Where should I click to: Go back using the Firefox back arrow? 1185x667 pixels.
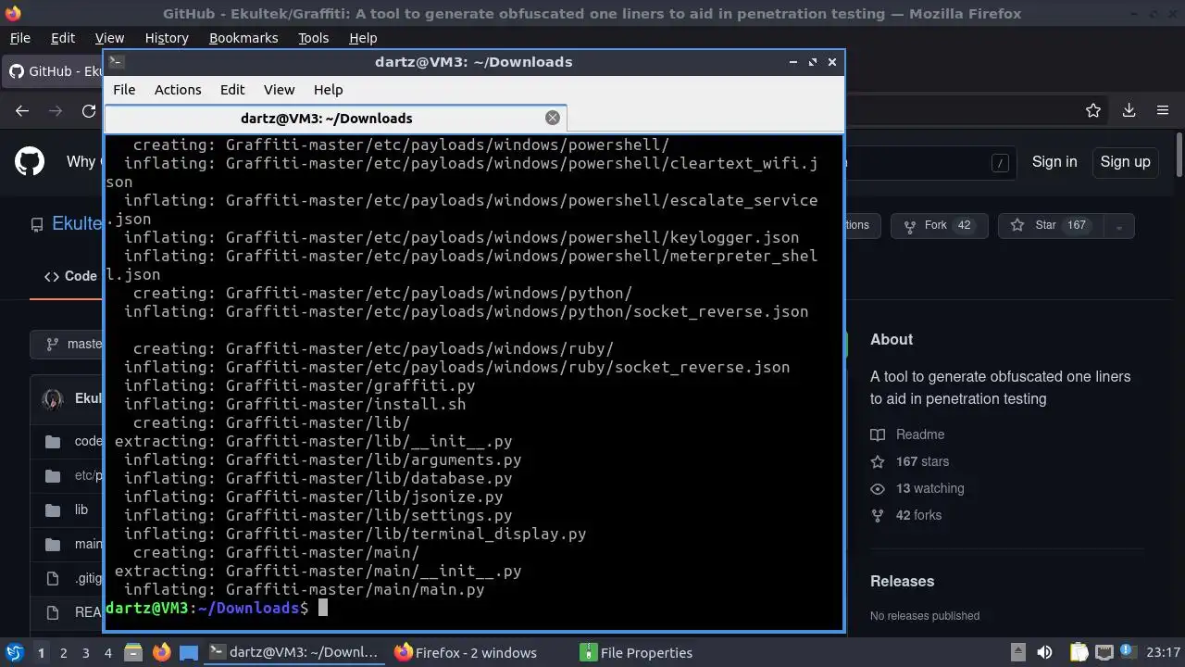tap(22, 111)
